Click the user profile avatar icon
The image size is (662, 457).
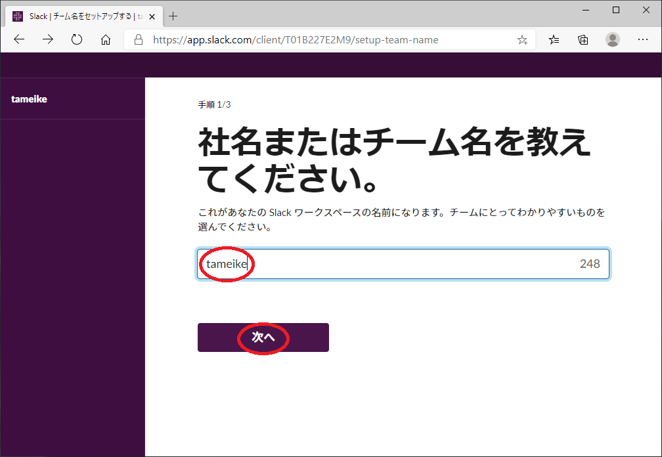point(613,40)
